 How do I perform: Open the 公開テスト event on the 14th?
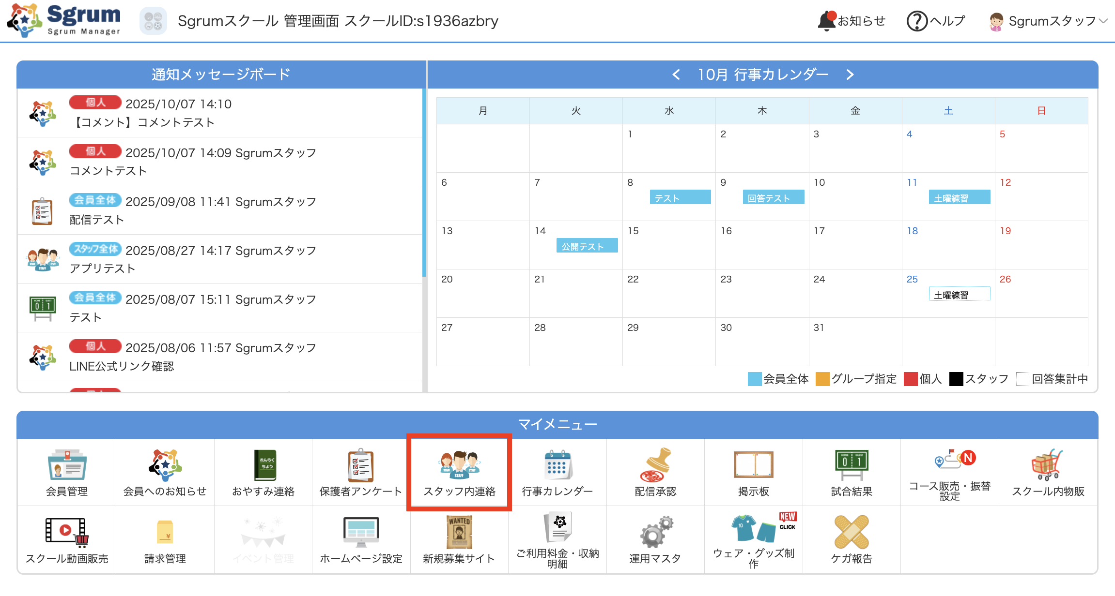click(587, 246)
